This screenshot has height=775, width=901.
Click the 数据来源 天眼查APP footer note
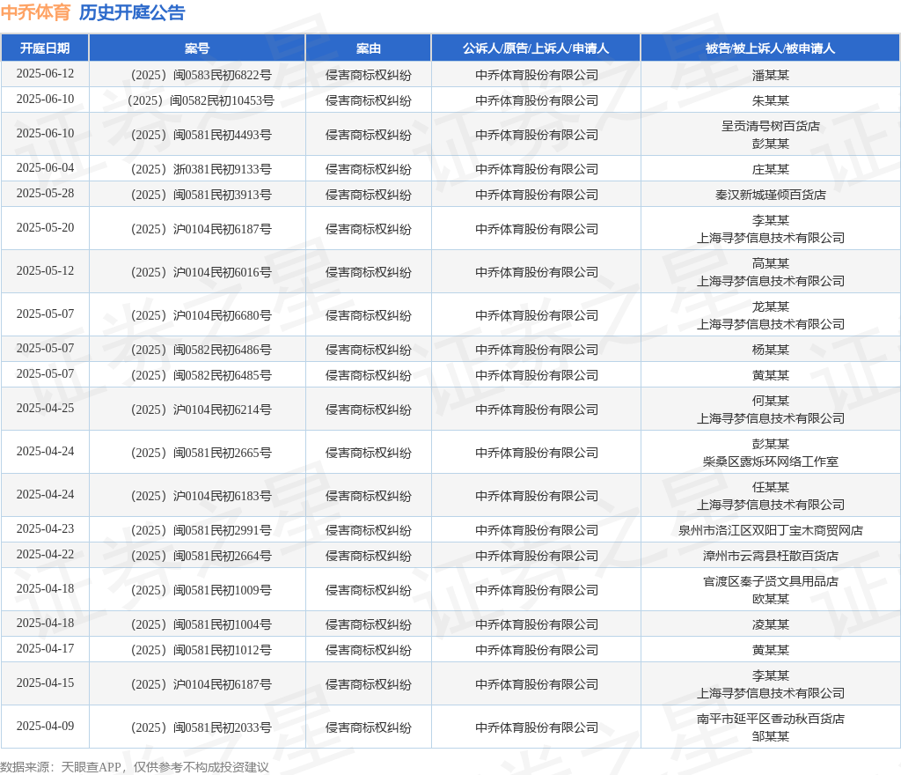(x=135, y=767)
